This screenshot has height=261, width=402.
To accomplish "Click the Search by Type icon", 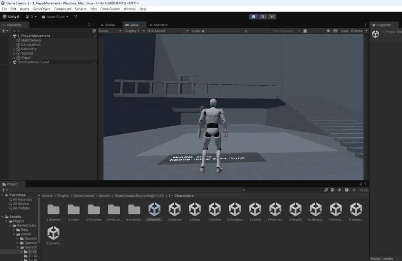I will 333,190.
